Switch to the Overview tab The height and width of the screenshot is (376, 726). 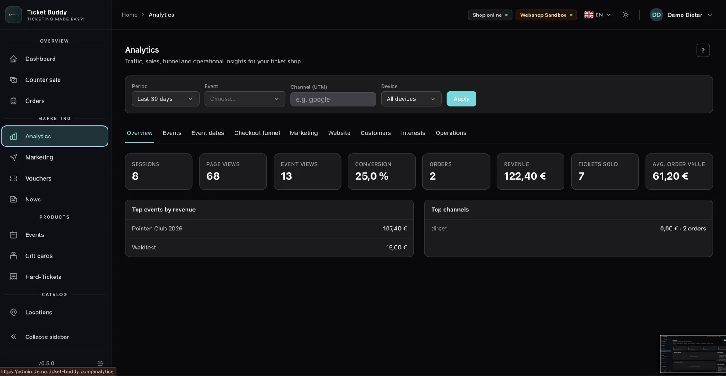coord(139,133)
